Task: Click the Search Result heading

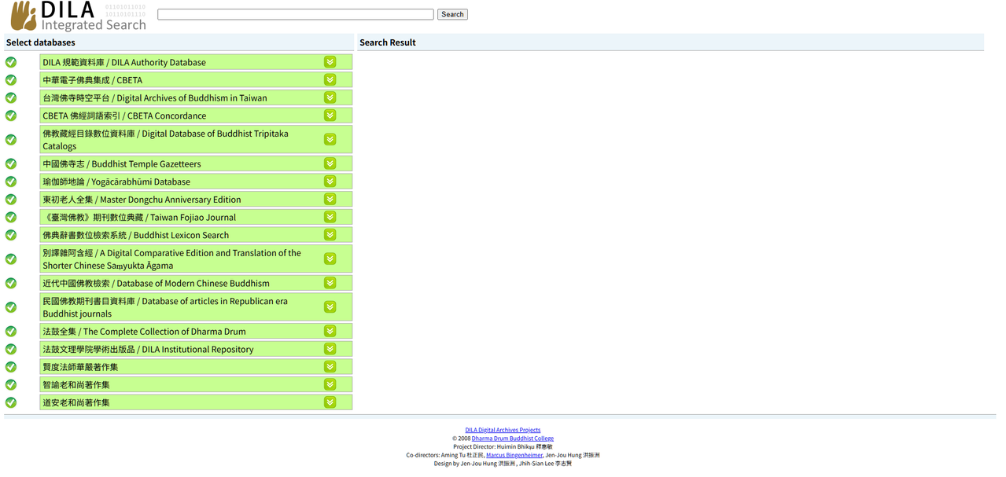Action: [x=388, y=42]
